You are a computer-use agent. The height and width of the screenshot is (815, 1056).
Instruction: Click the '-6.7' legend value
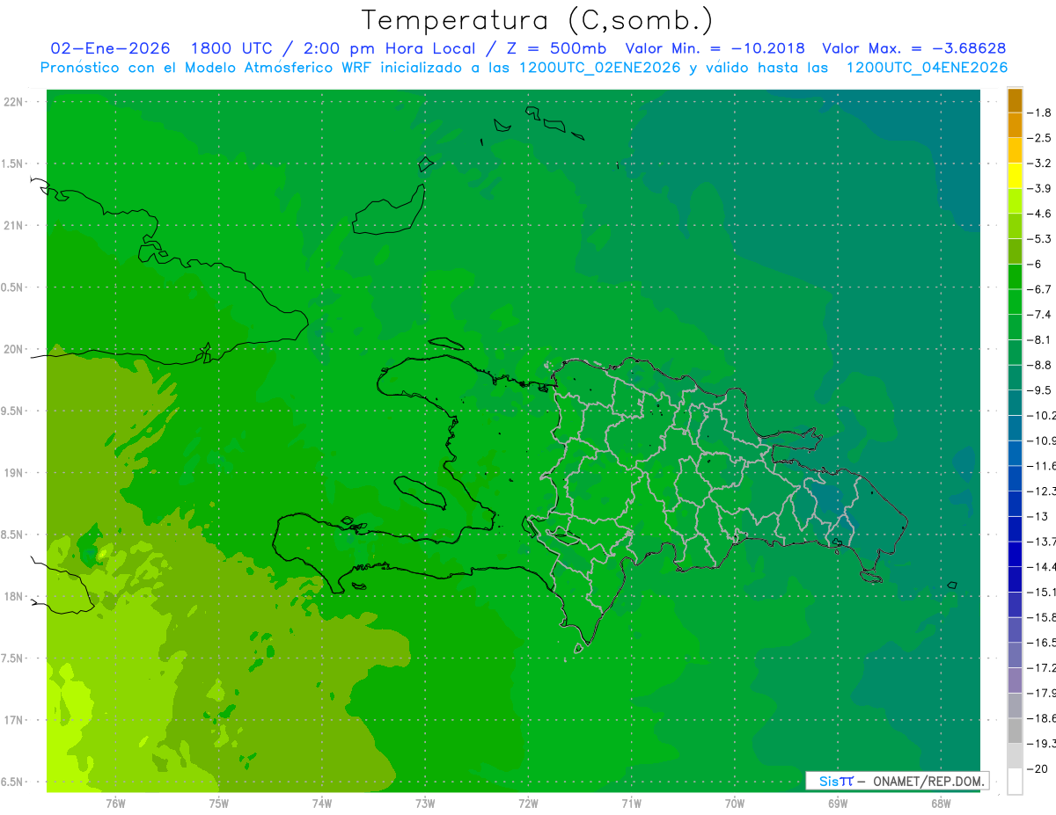(1039, 289)
